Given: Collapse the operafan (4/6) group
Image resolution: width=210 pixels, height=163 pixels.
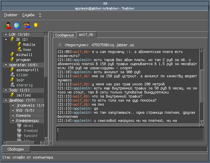Looking at the screenshot, I should tap(6, 65).
